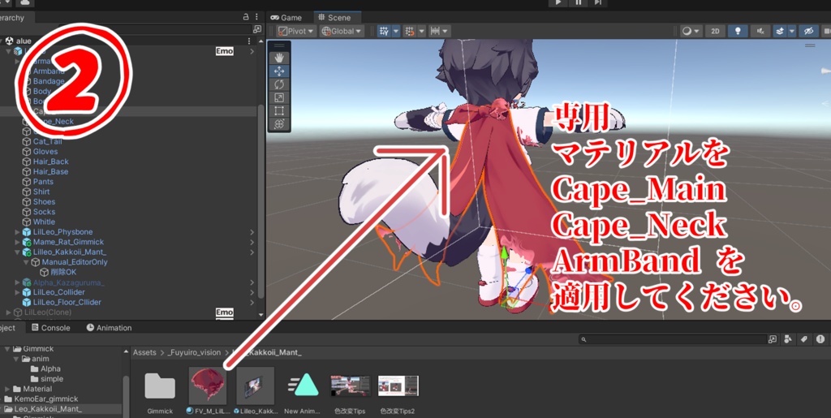Expand Alpha_Kazaguruma_ in hierarchy
This screenshot has height=418, width=831.
18,282
